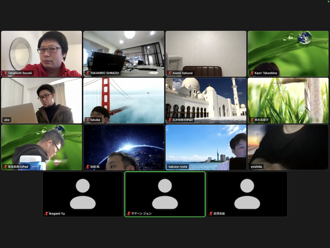Click the yoshida name label

click(x=258, y=167)
